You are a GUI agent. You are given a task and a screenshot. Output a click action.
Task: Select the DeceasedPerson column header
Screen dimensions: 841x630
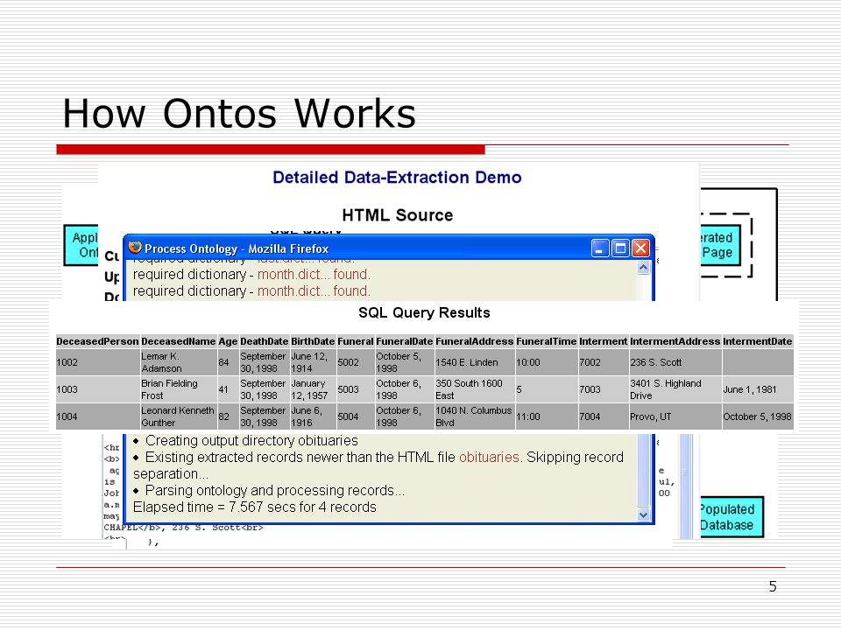pos(97,341)
